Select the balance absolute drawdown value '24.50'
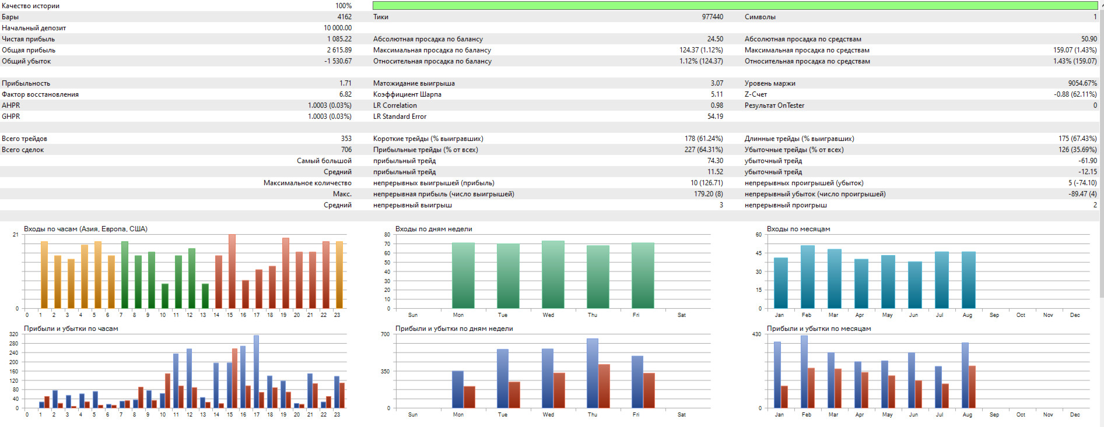Image resolution: width=1104 pixels, height=427 pixels. coord(715,39)
